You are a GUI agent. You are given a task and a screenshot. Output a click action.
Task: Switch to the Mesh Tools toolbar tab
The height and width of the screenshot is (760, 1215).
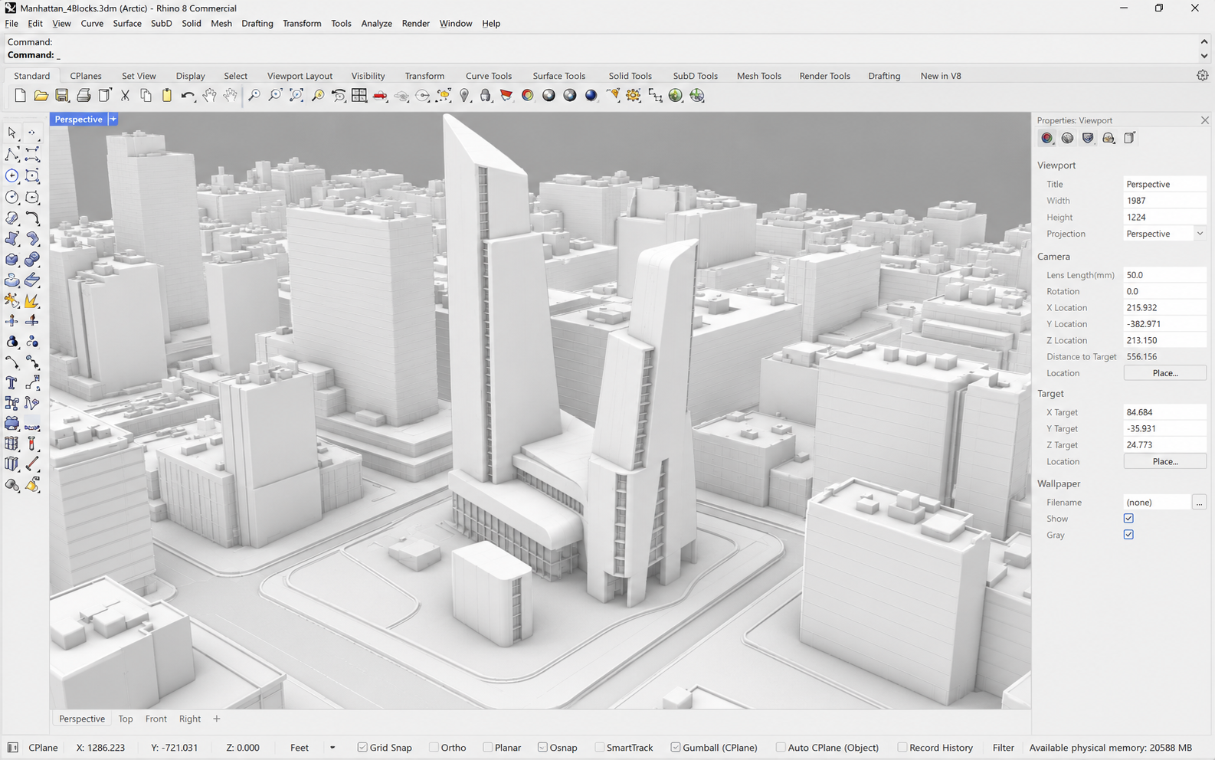758,76
